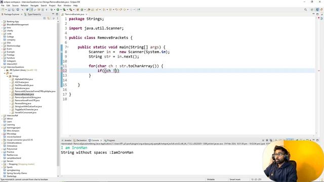The height and width of the screenshot is (182, 324).
Task: Select RemoveSpacesInAString.java file
Action: coord(28,98)
